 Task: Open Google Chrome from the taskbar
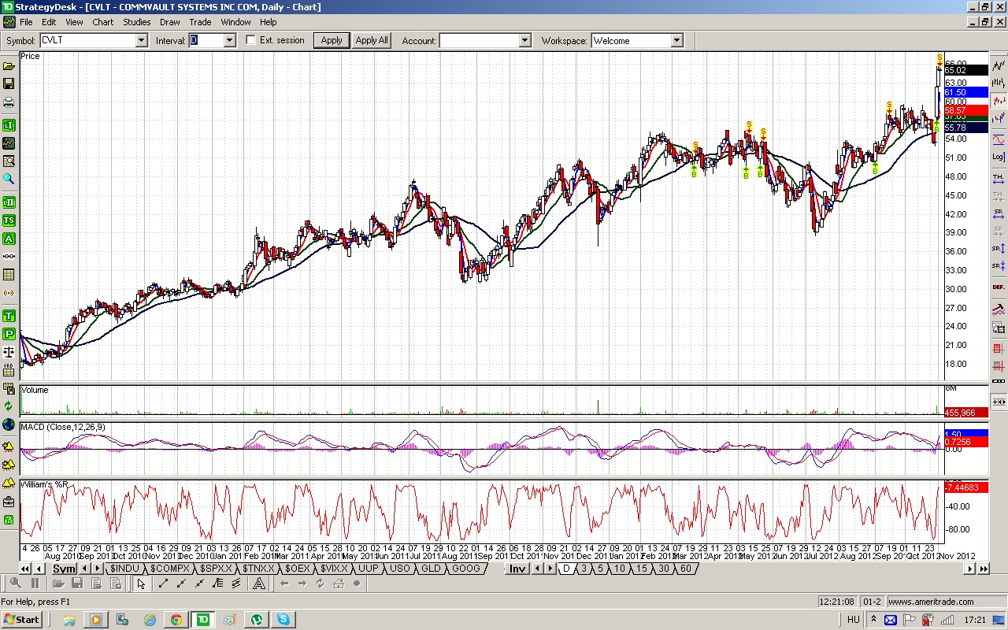[x=175, y=620]
